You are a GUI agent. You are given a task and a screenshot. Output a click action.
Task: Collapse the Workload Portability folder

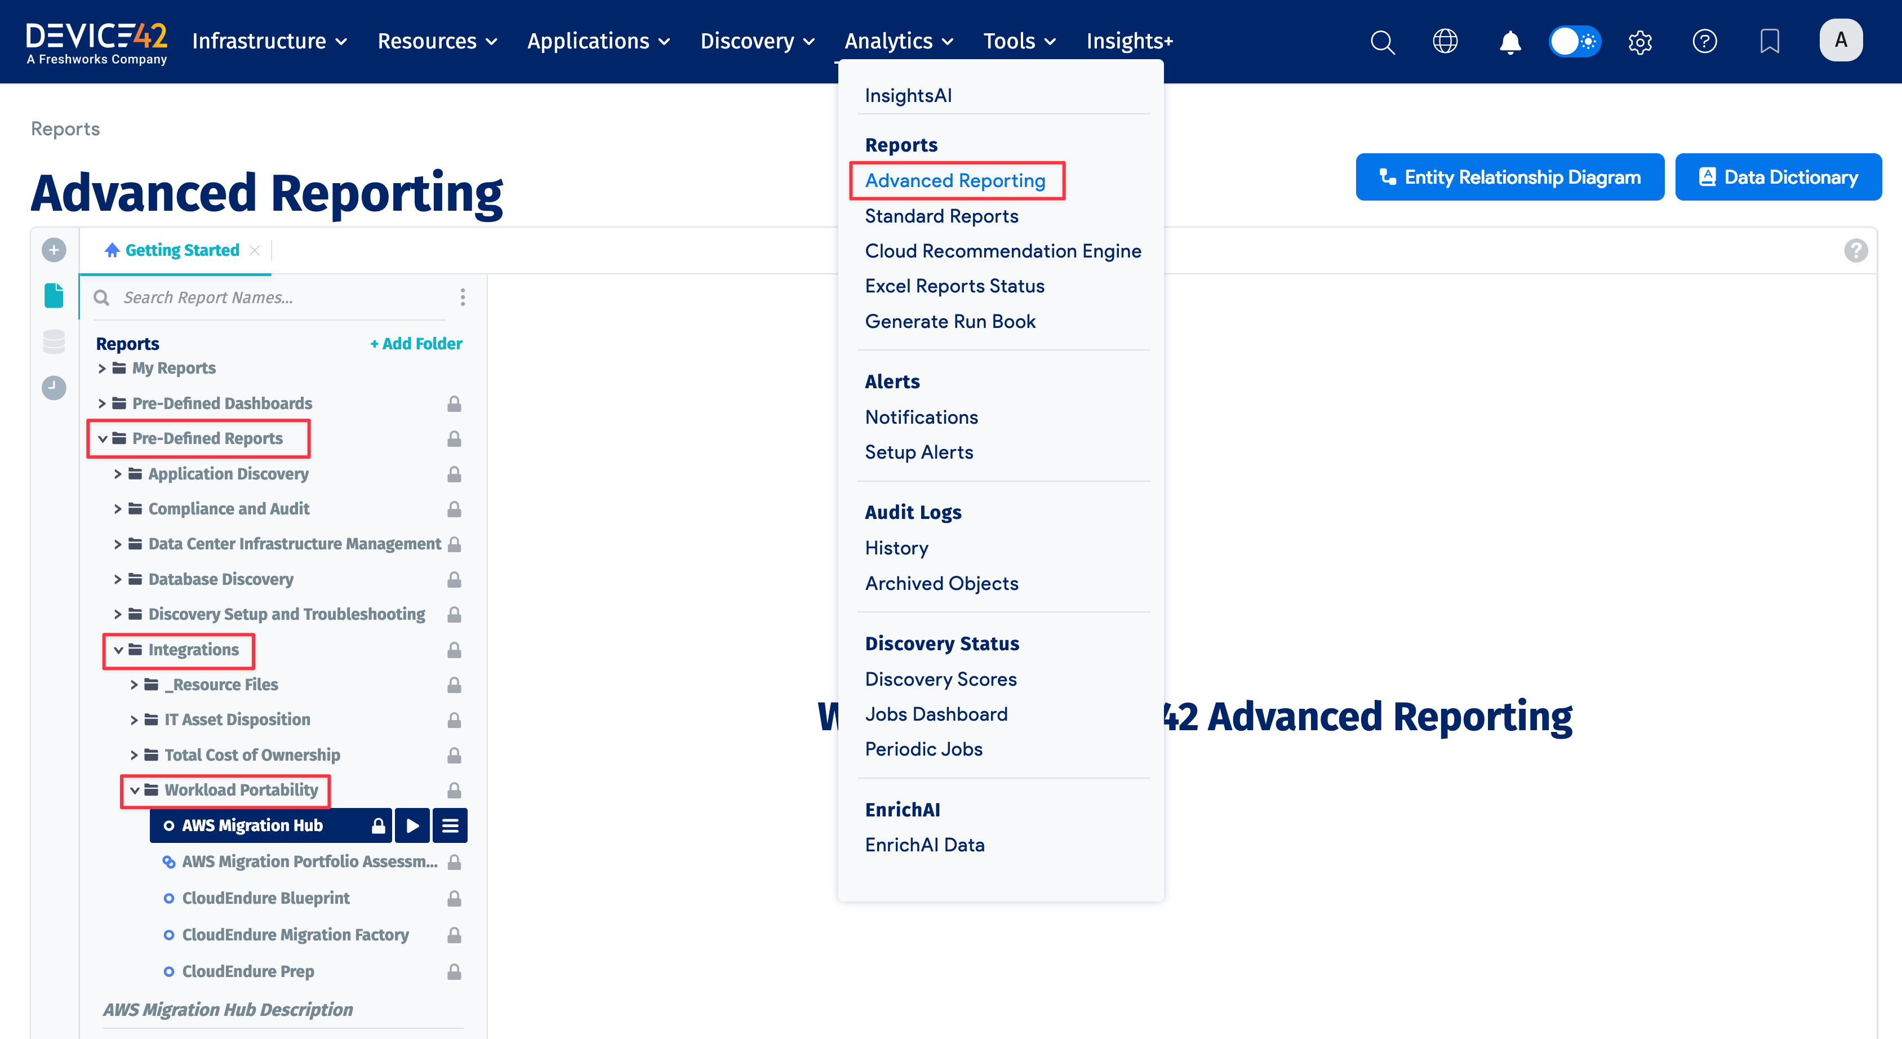coord(135,790)
